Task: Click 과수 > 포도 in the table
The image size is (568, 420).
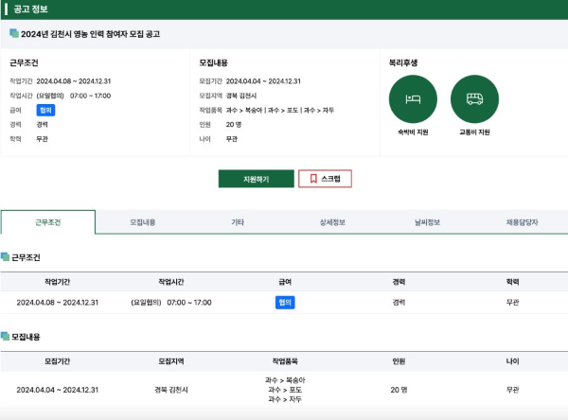Action: [285, 390]
